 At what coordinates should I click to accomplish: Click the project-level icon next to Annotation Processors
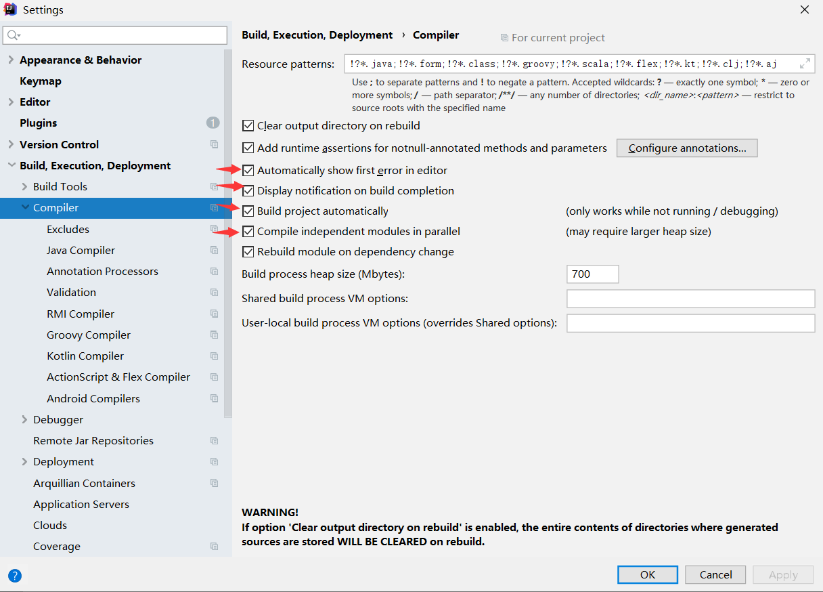[x=214, y=271]
